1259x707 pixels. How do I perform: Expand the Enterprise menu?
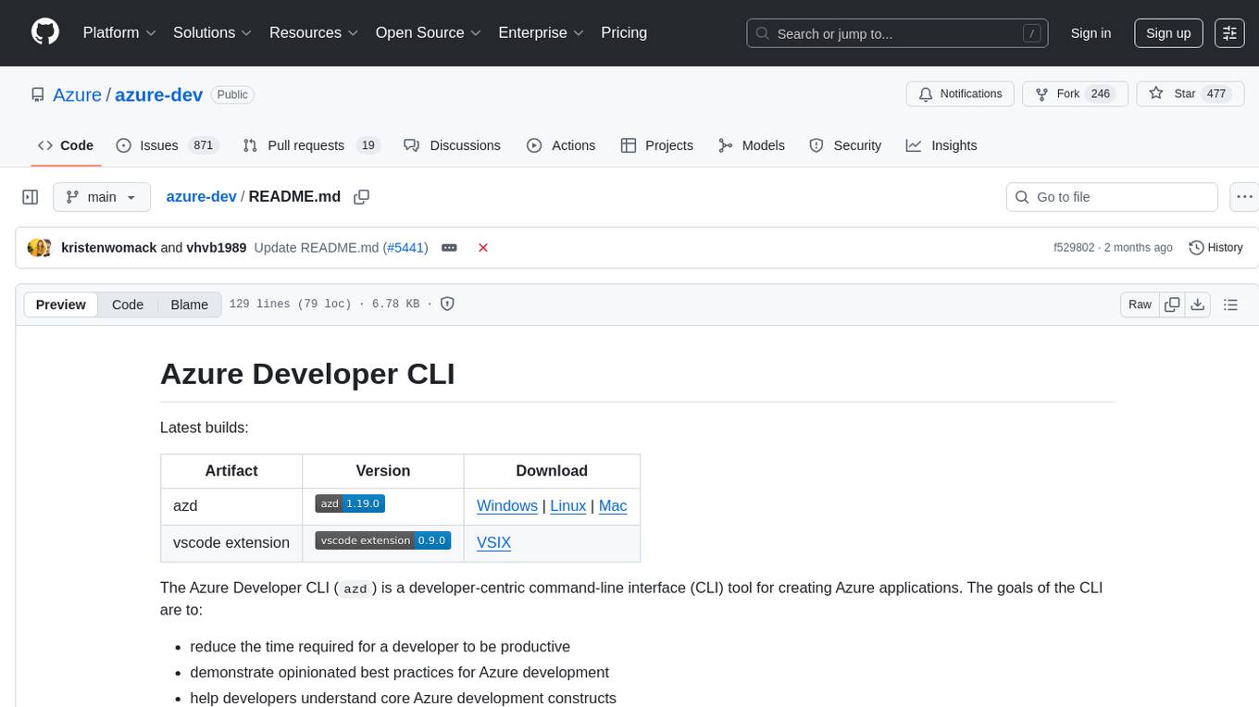542,32
